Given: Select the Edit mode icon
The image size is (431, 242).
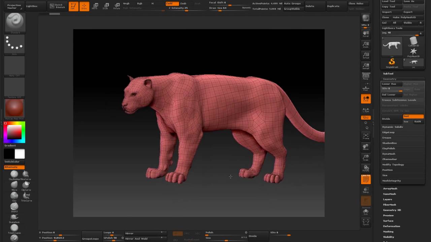Looking at the screenshot, I should (73, 6).
